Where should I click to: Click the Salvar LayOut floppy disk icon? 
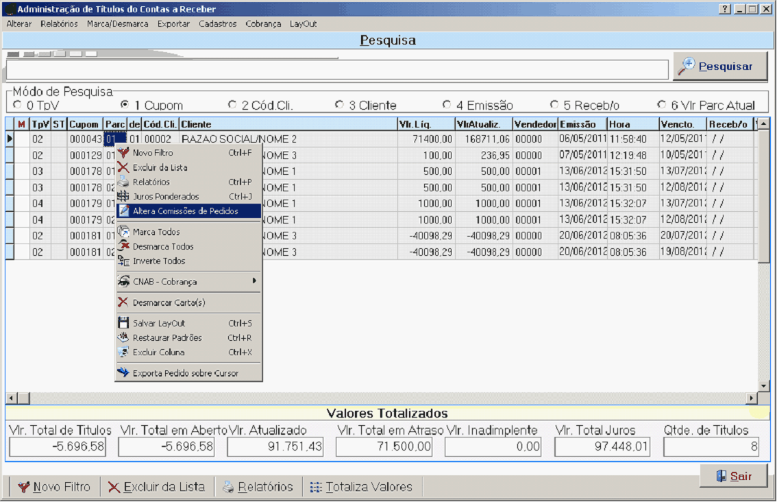[123, 323]
